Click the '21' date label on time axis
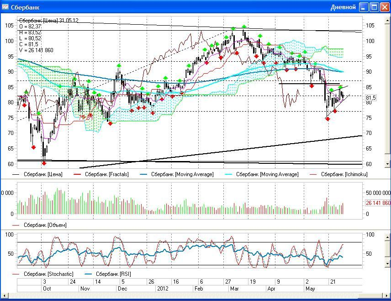This screenshot has height=301, width=391. (x=333, y=282)
